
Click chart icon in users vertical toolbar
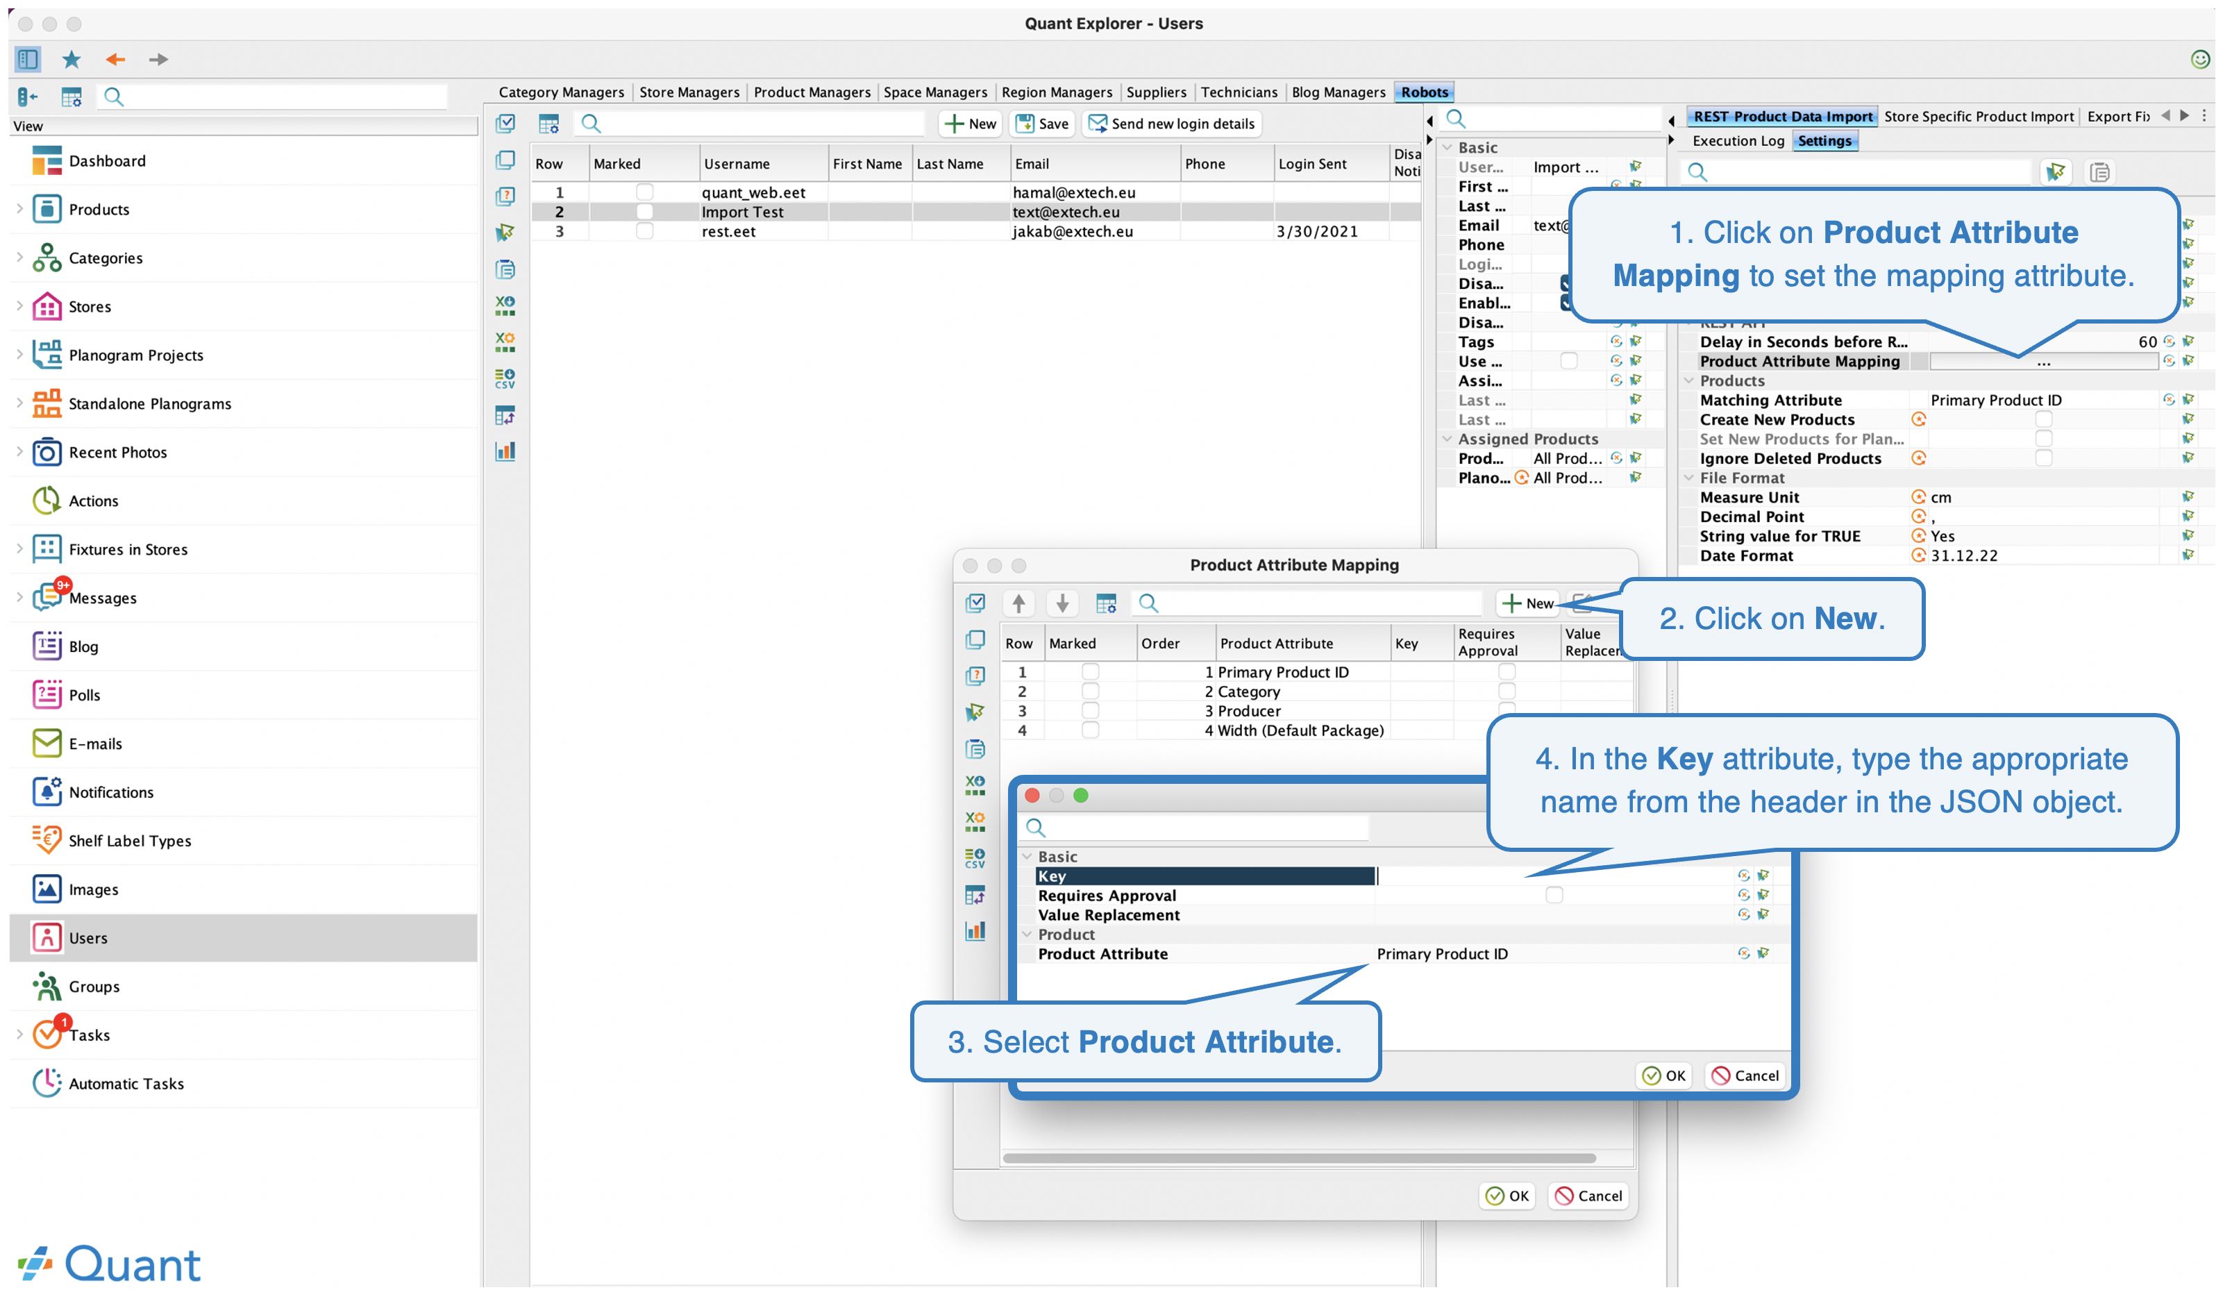505,451
